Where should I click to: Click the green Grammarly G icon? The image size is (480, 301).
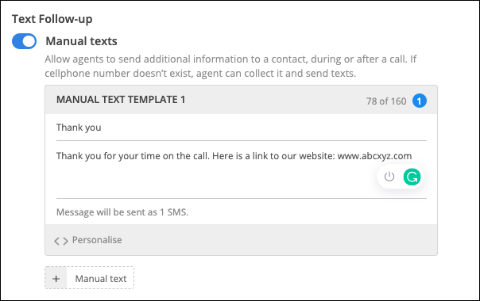(412, 177)
